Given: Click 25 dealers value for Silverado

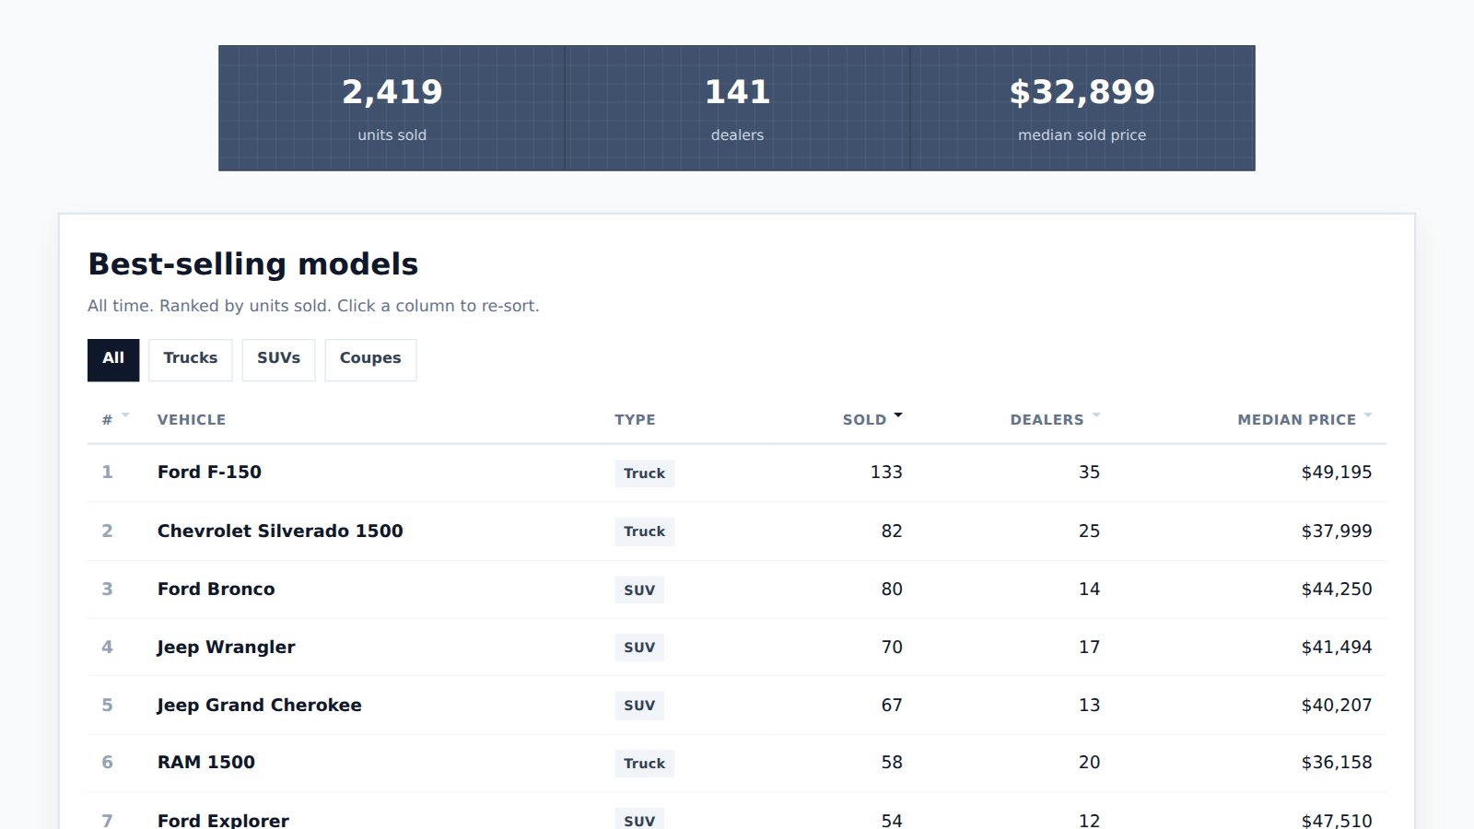Looking at the screenshot, I should 1089,531.
